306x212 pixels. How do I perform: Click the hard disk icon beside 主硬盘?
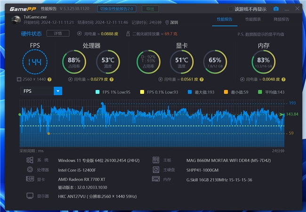156,170
